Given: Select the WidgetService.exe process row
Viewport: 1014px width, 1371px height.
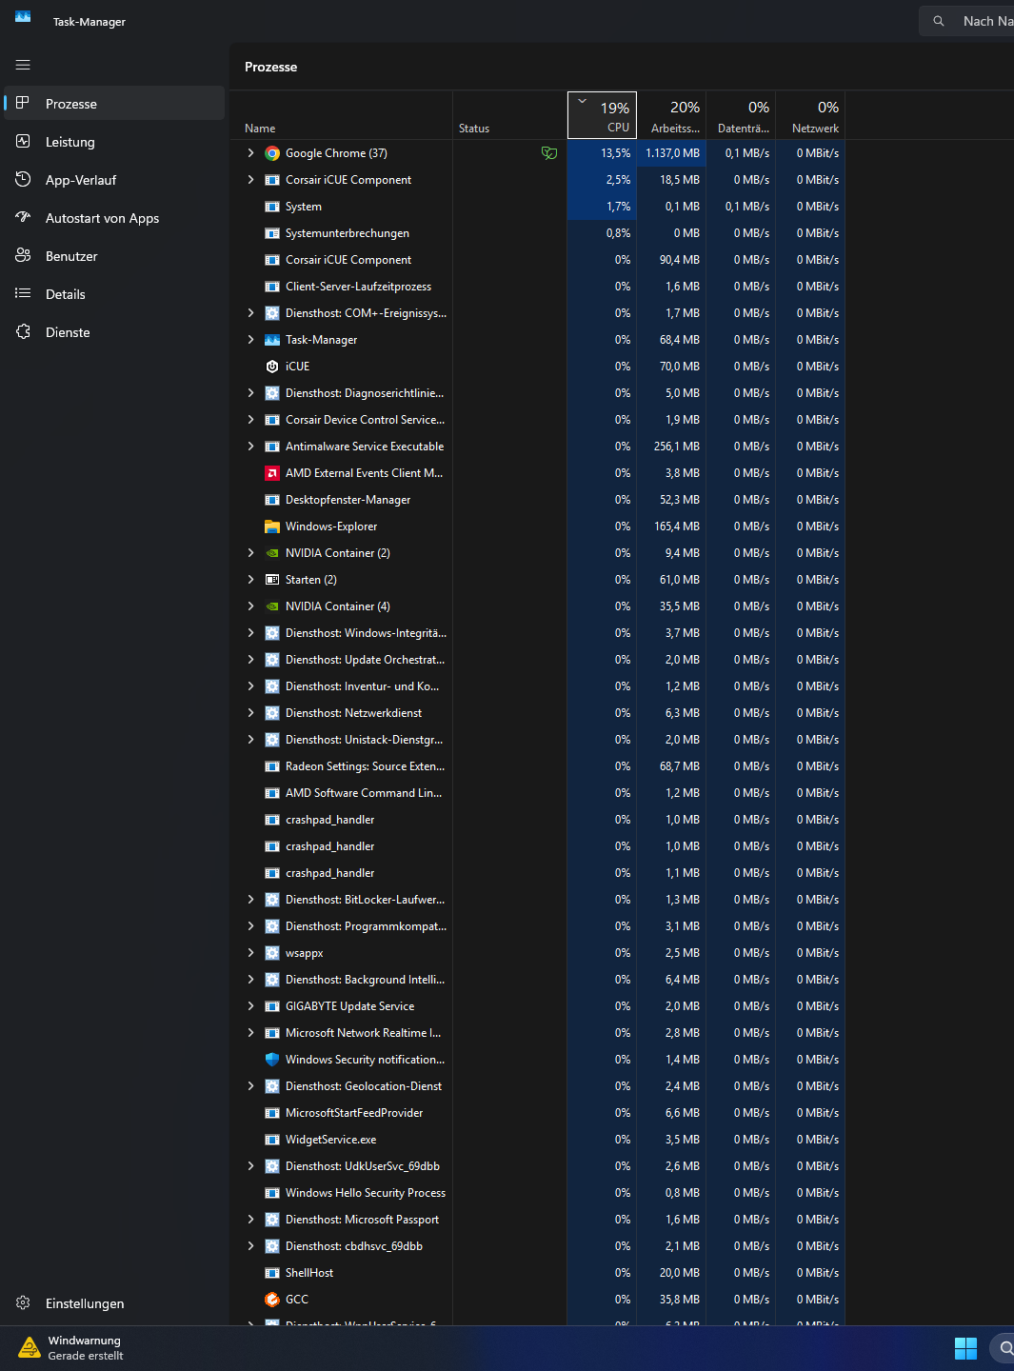Looking at the screenshot, I should 538,1140.
